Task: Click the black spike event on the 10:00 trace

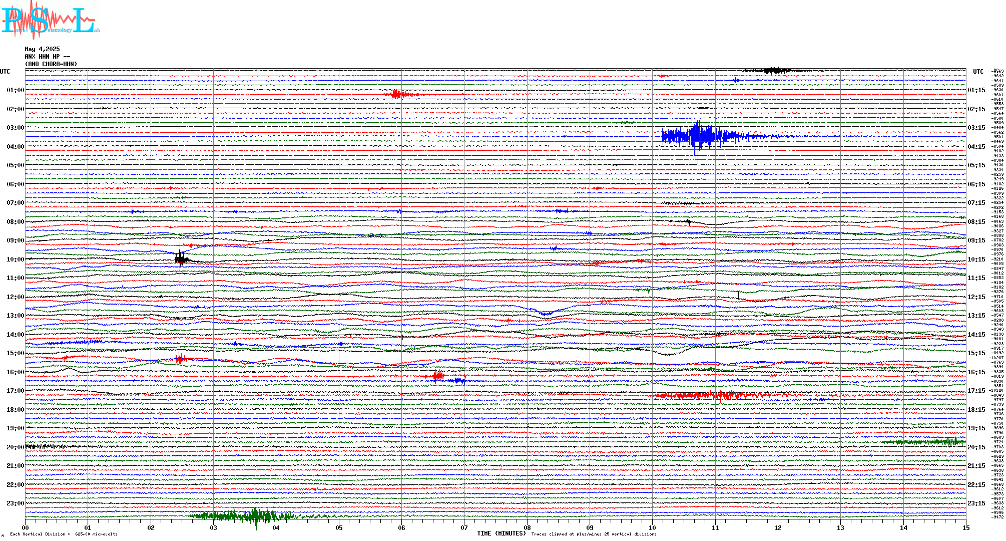Action: [x=181, y=259]
